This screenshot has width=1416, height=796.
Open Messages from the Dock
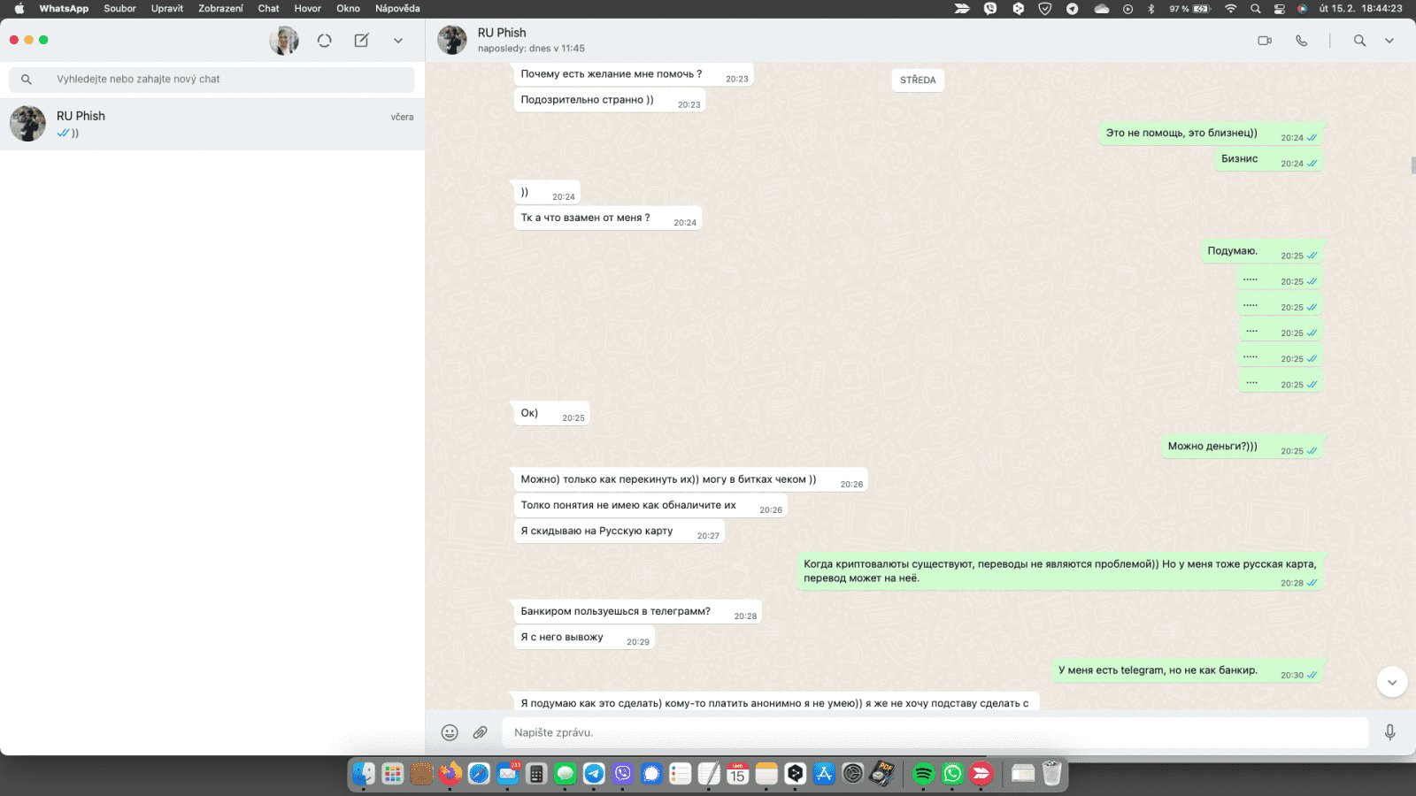click(566, 774)
